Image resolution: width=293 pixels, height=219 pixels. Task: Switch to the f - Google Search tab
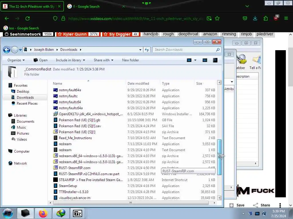tap(96, 6)
